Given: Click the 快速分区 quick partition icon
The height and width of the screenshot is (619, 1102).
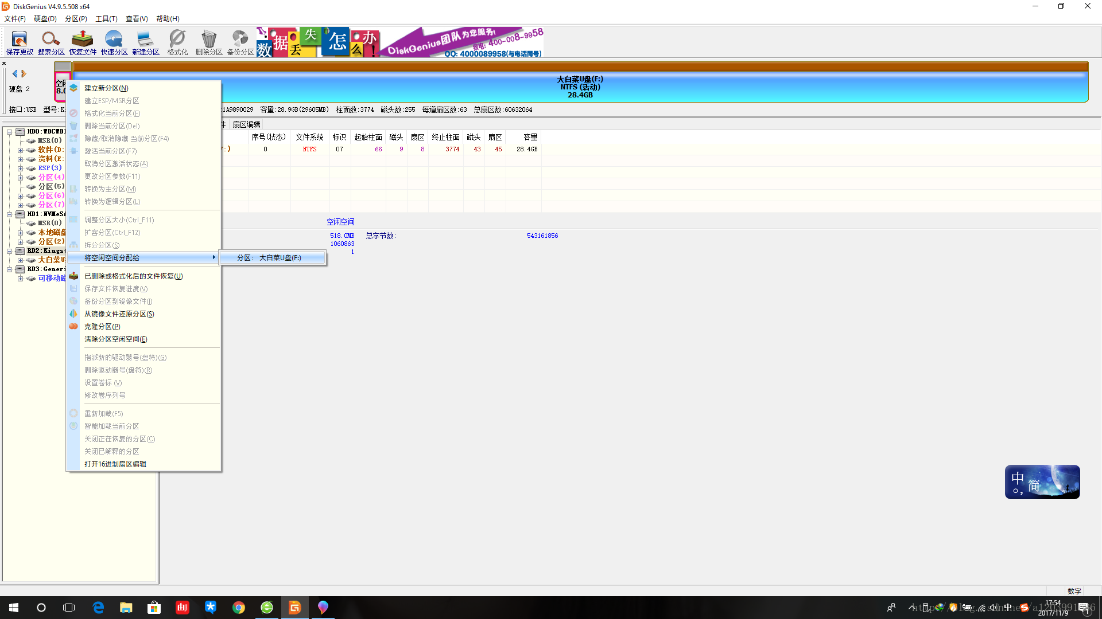Looking at the screenshot, I should coord(114,42).
